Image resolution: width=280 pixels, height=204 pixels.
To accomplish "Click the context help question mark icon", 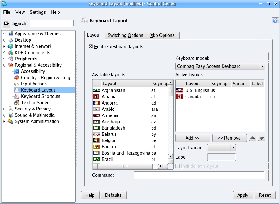I will [x=275, y=21].
